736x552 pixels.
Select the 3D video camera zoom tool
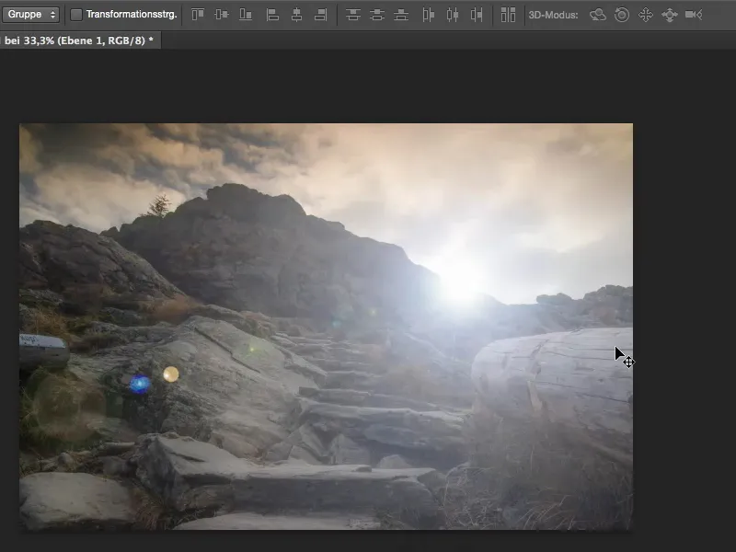point(694,15)
